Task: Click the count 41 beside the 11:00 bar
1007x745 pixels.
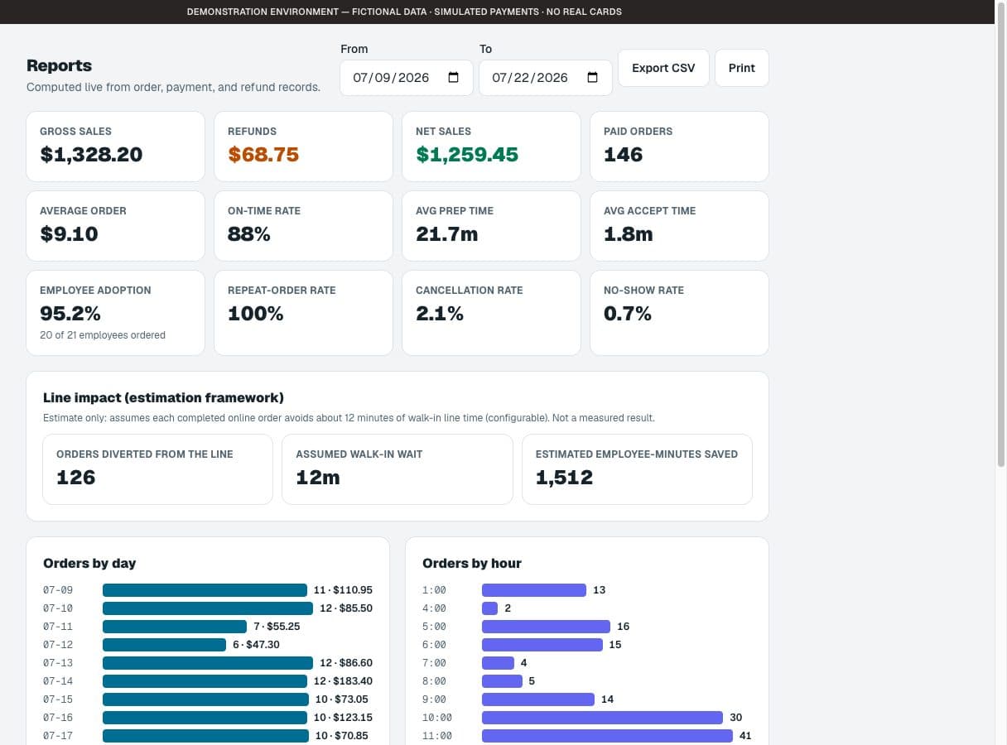Action: tap(745, 736)
